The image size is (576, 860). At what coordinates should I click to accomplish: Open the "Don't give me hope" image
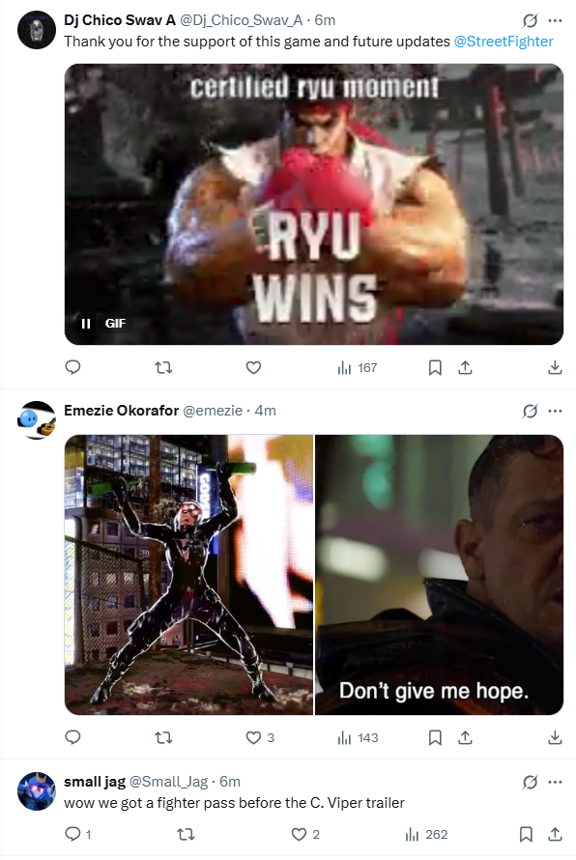(440, 575)
